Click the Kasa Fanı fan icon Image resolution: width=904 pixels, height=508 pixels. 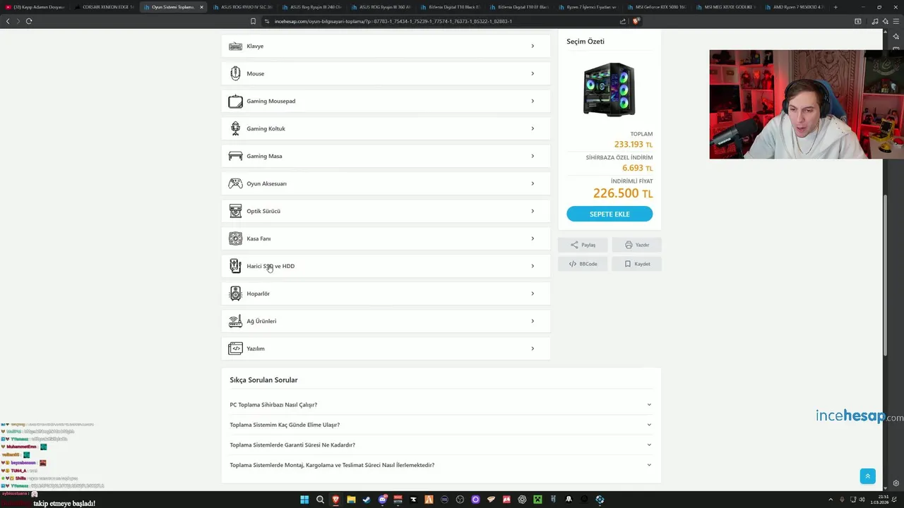point(235,238)
